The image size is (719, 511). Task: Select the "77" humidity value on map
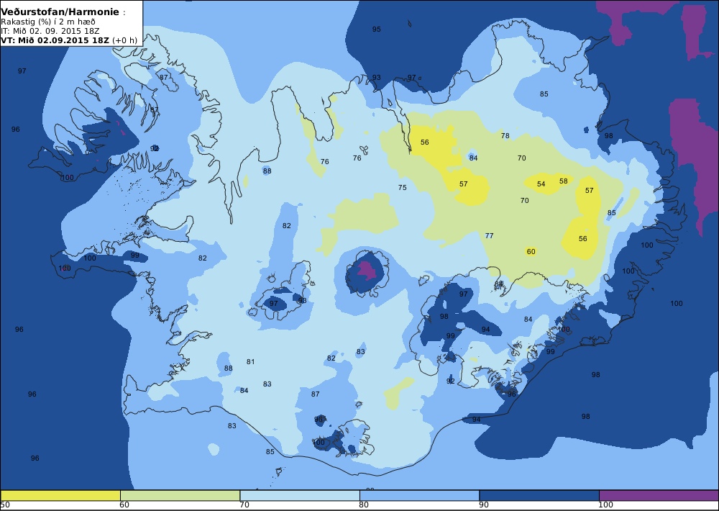tap(489, 235)
